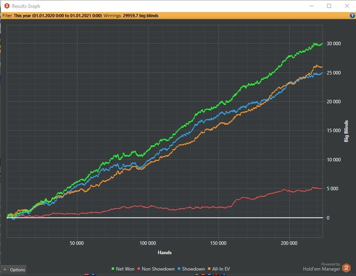
Task: Click the blue Showdown color square
Action: tap(179, 269)
